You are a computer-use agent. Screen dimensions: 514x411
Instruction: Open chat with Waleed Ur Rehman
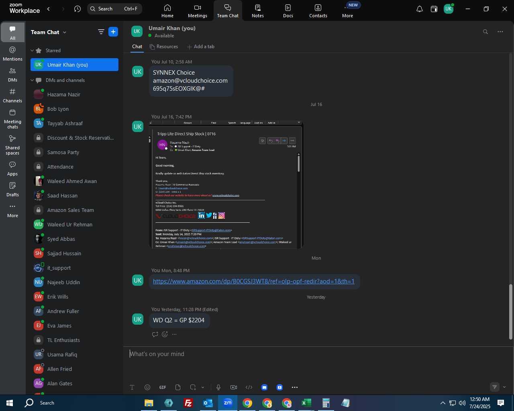[74, 225]
